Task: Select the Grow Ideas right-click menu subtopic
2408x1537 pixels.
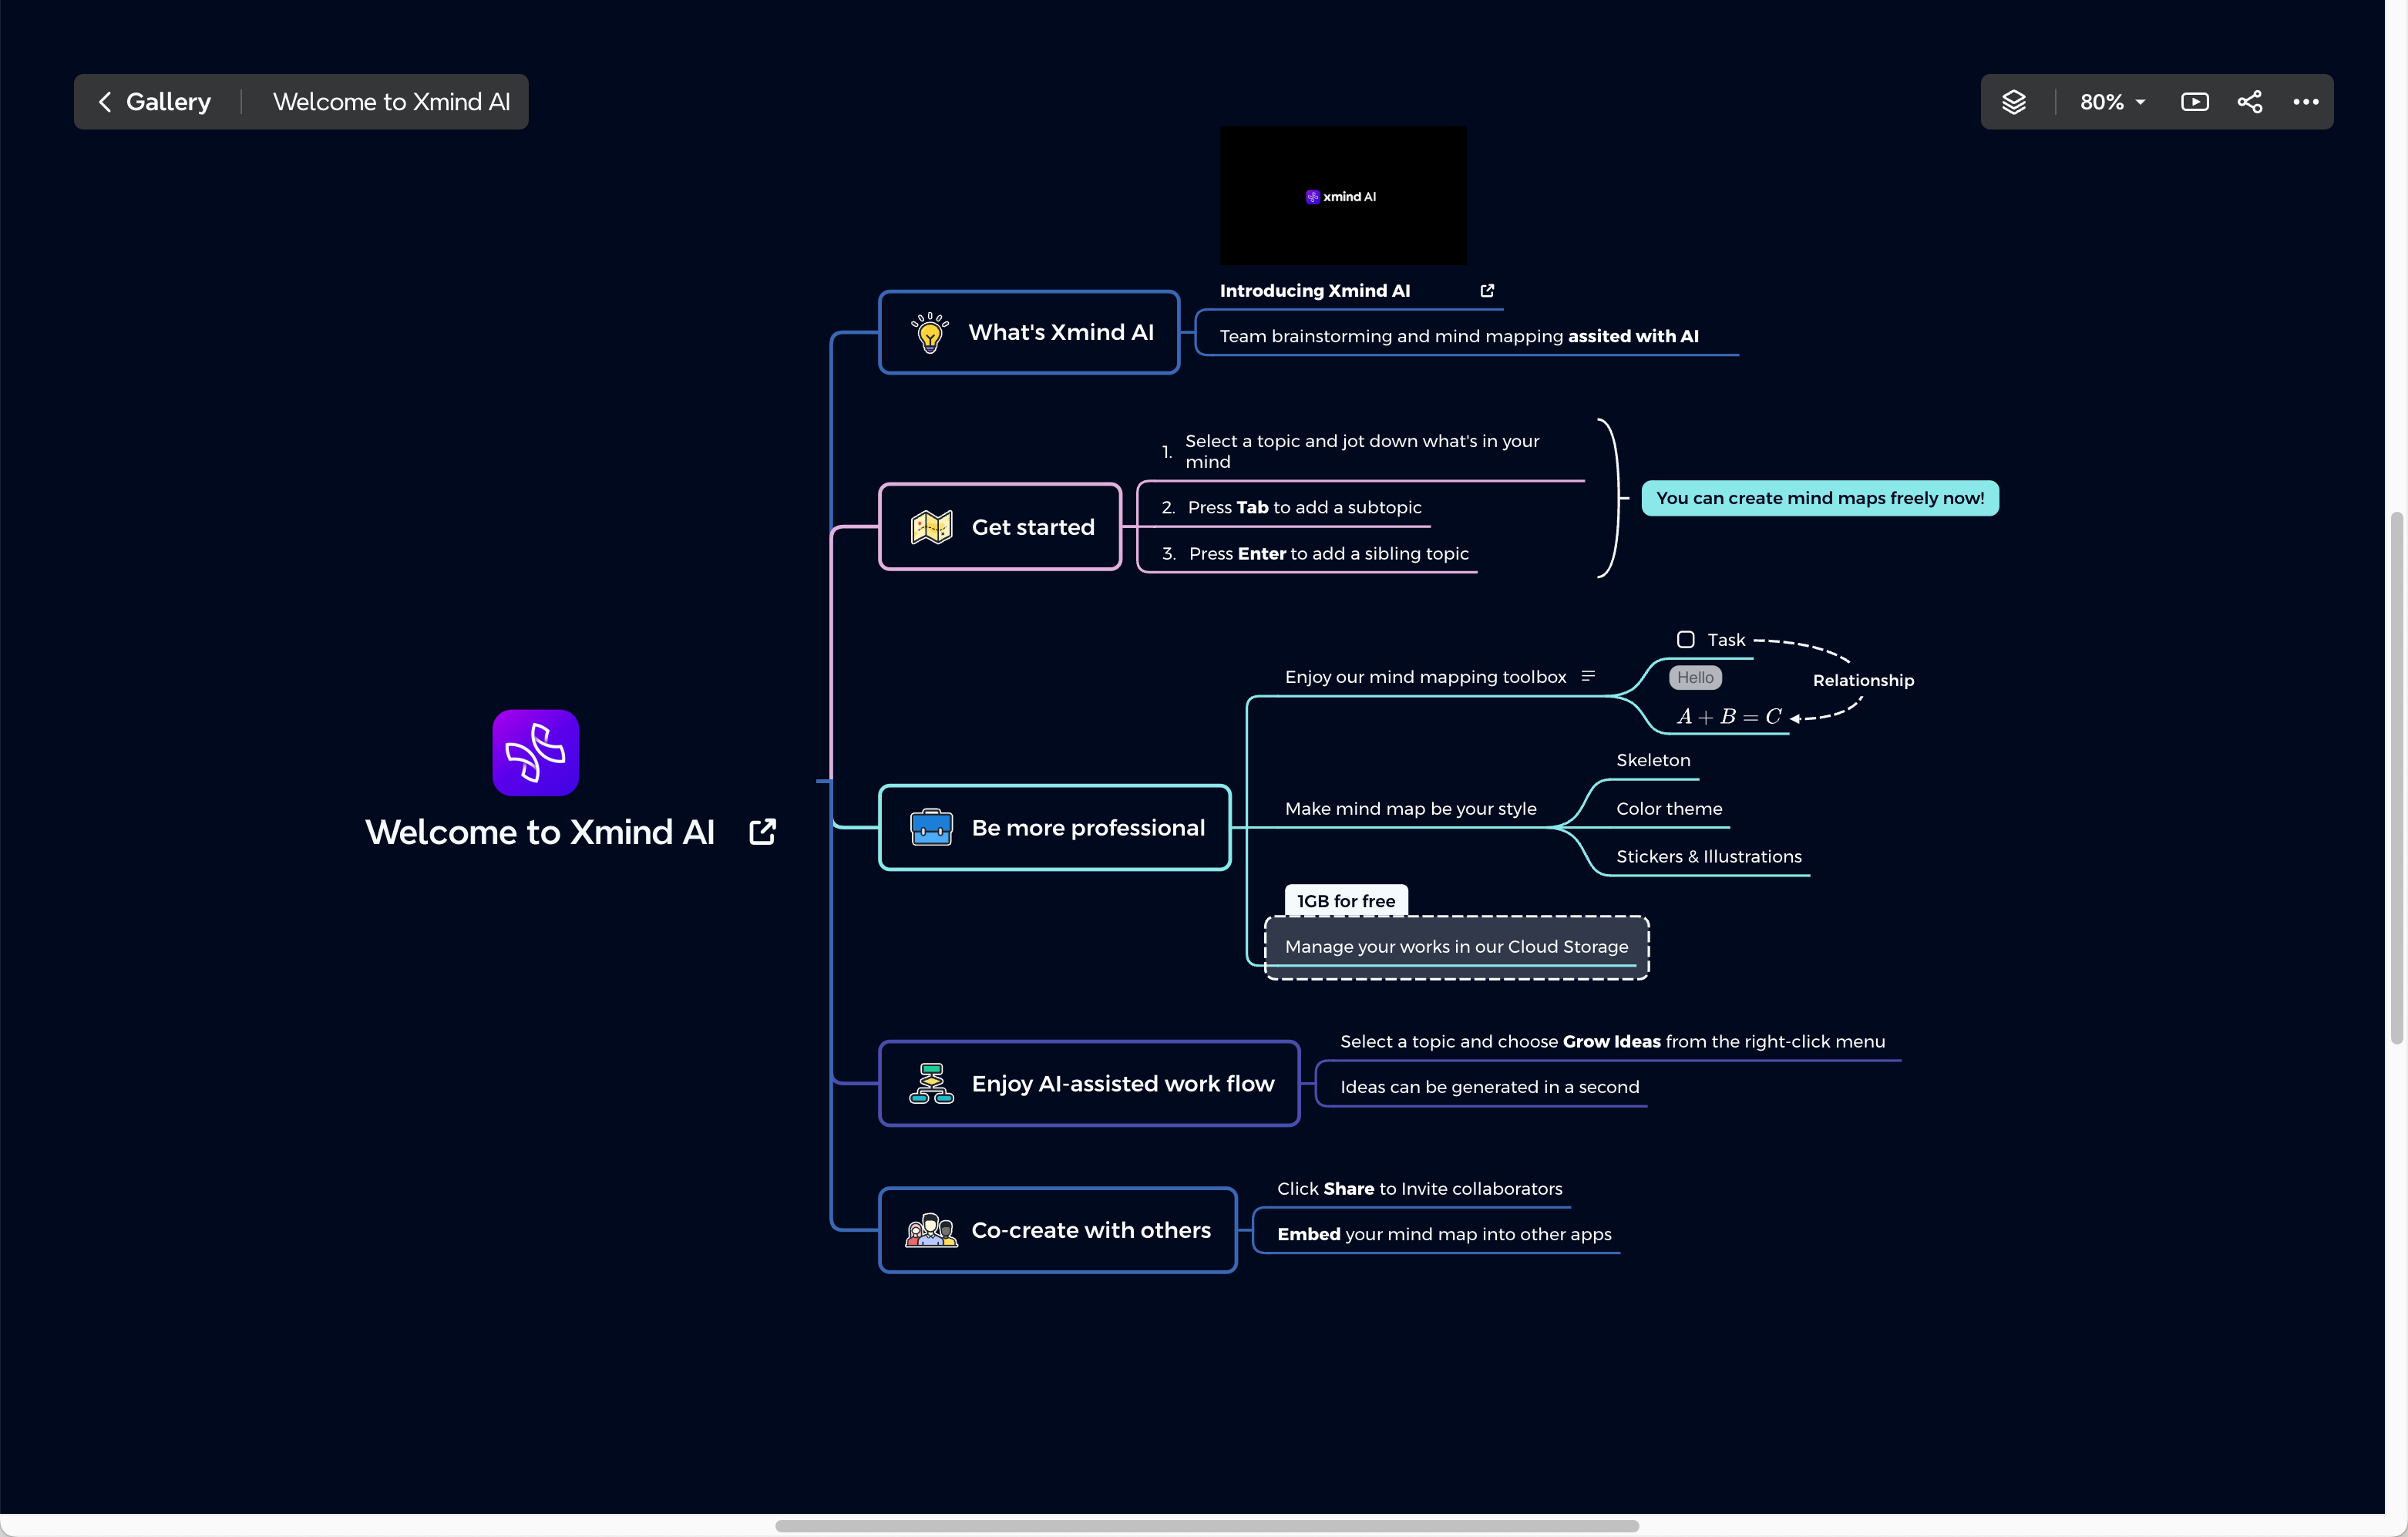Action: [x=1612, y=1042]
